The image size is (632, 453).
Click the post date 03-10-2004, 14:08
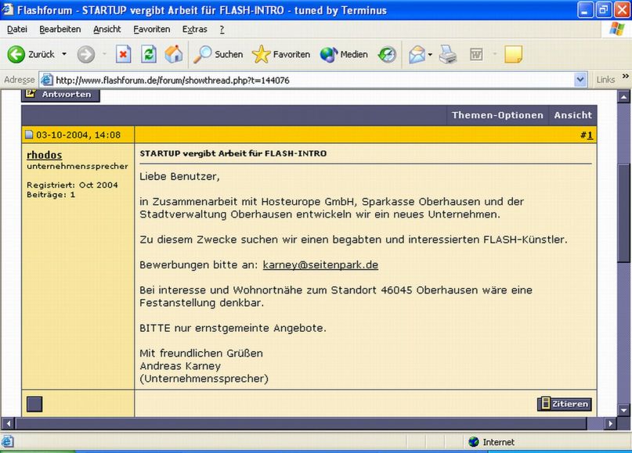(78, 135)
